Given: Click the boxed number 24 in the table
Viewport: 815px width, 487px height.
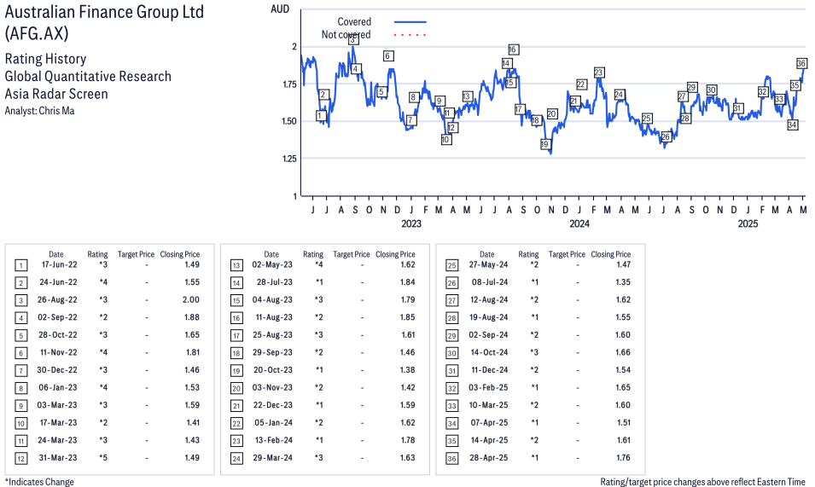Looking at the screenshot, I should [x=236, y=459].
